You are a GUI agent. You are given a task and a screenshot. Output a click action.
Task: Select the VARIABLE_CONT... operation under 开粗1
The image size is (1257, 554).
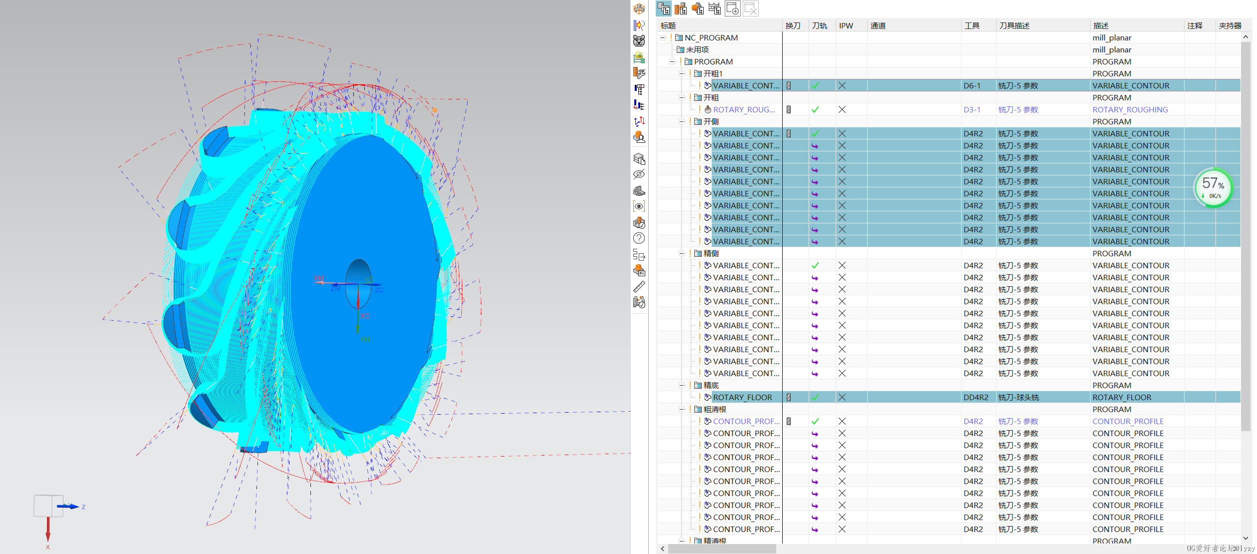tap(746, 85)
